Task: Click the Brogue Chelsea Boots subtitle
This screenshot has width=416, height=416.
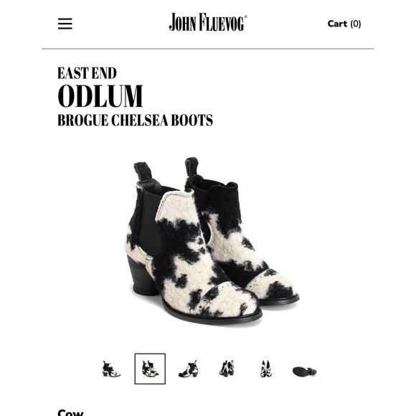Action: tap(136, 120)
